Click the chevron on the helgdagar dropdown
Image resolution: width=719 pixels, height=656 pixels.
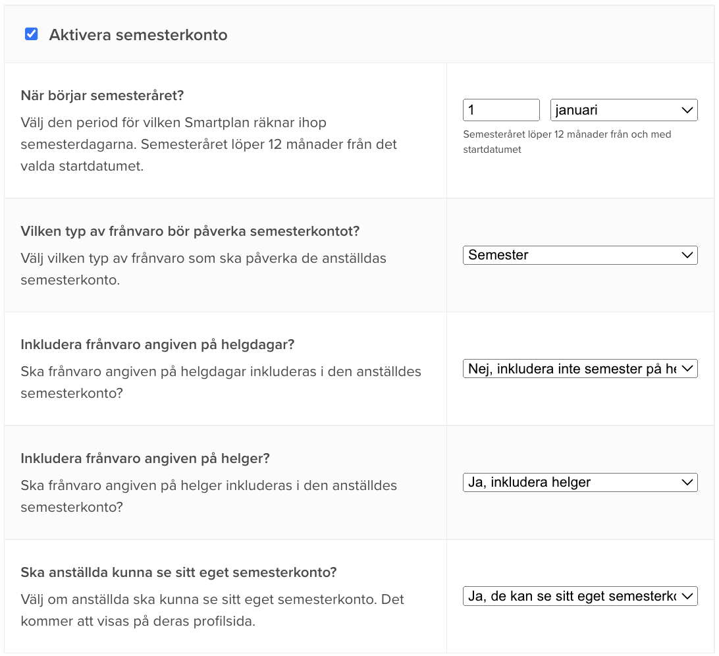click(x=687, y=369)
